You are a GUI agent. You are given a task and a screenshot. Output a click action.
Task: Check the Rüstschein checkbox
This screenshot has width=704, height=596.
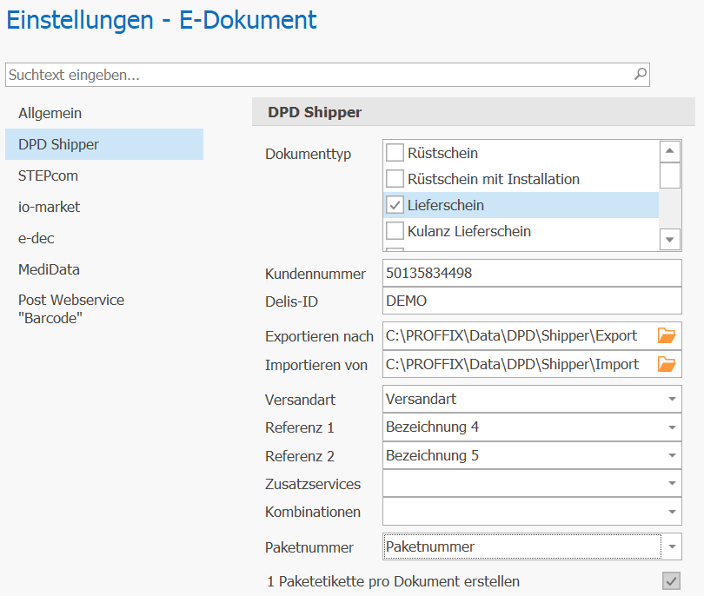point(395,153)
